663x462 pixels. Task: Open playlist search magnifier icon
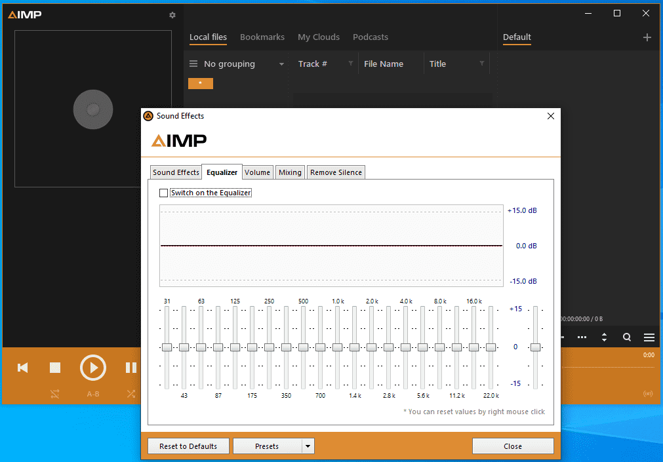[627, 337]
